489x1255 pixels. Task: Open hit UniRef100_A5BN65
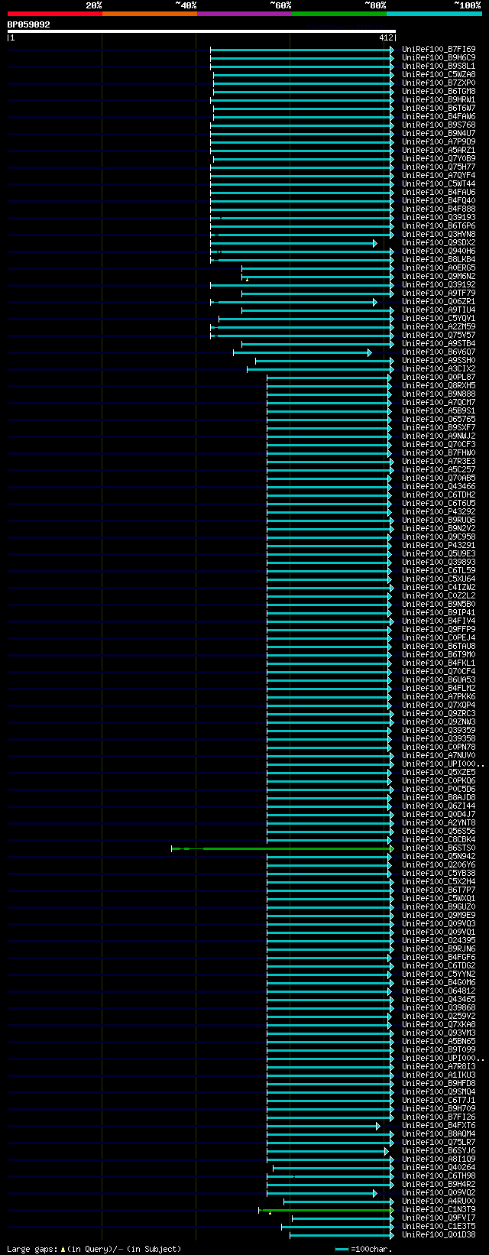click(x=439, y=1041)
